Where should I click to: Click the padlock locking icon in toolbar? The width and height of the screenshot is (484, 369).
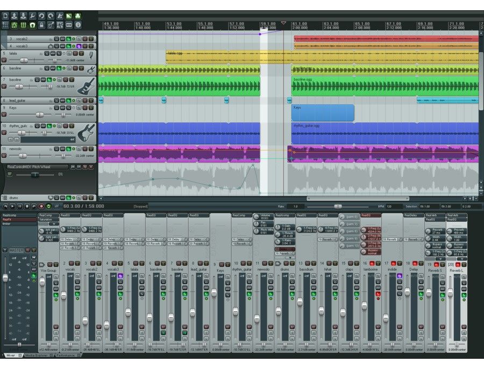coord(41,25)
